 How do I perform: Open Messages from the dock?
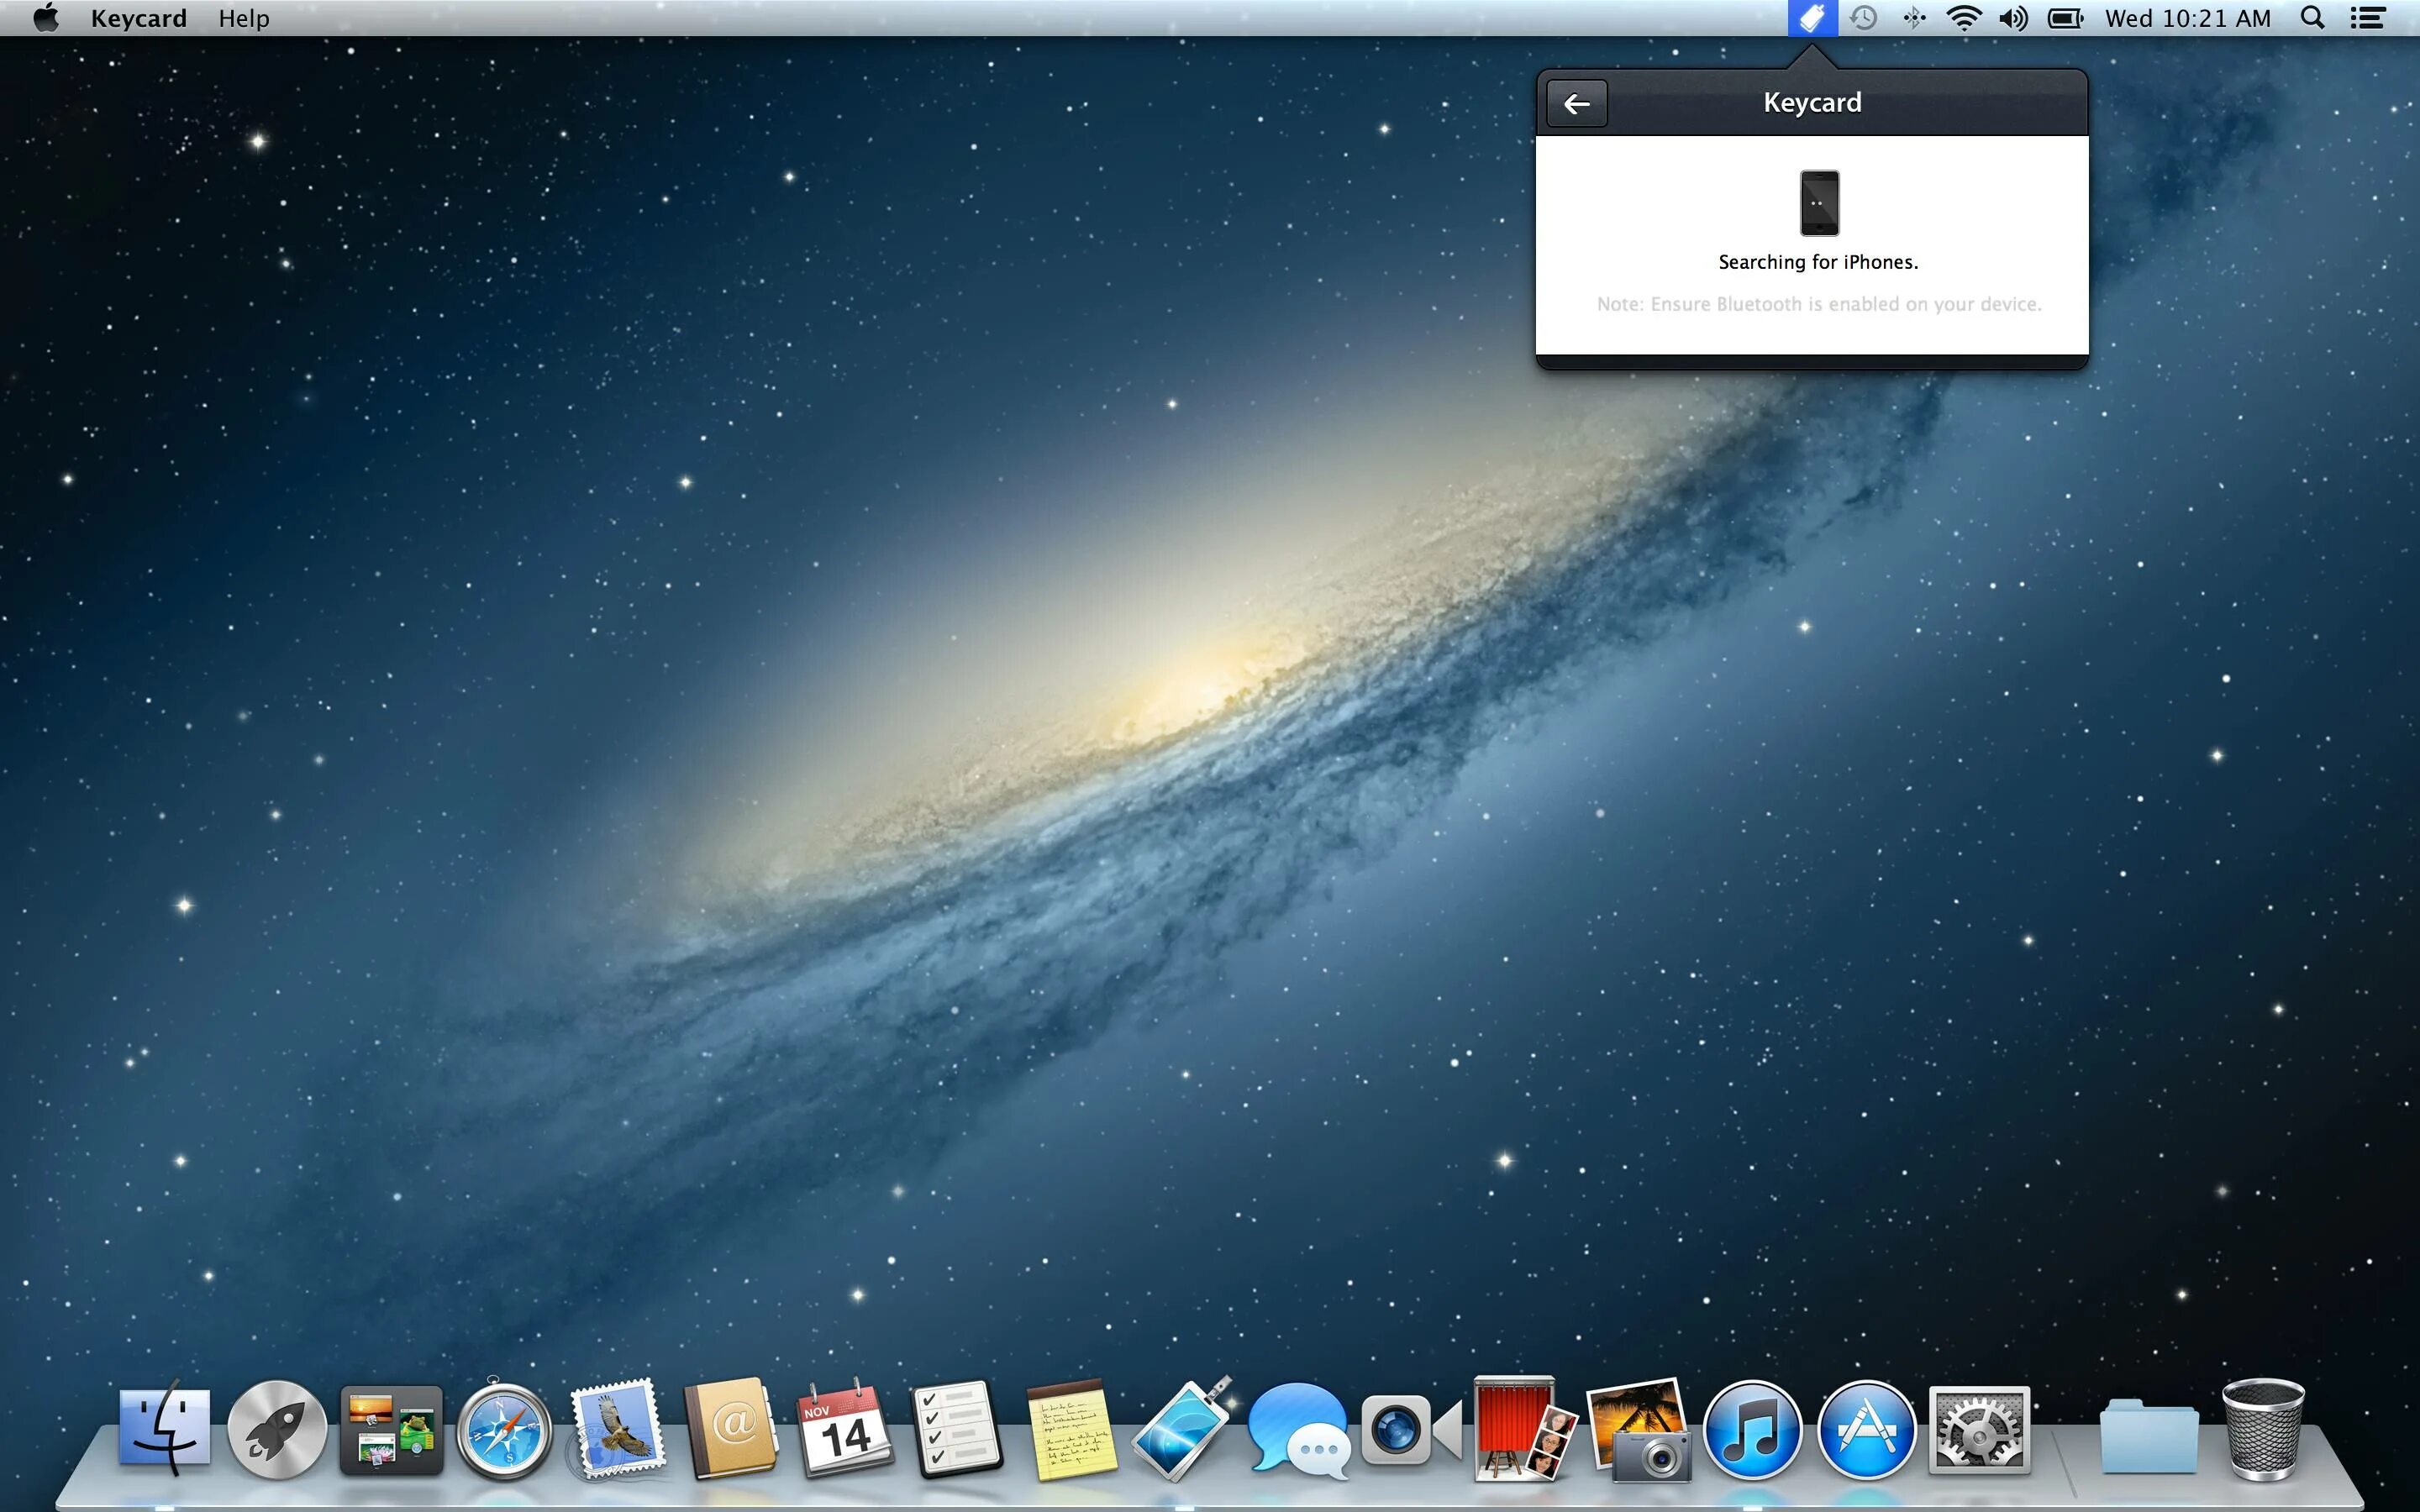(x=1297, y=1431)
